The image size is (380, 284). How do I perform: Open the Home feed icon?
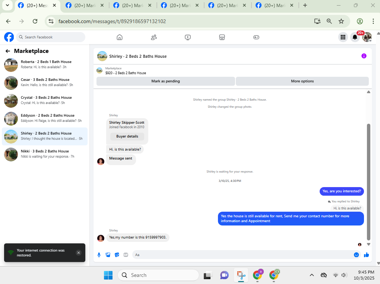[x=120, y=37]
